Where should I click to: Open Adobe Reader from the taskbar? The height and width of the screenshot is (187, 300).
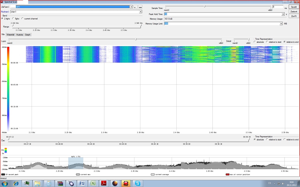104,184
